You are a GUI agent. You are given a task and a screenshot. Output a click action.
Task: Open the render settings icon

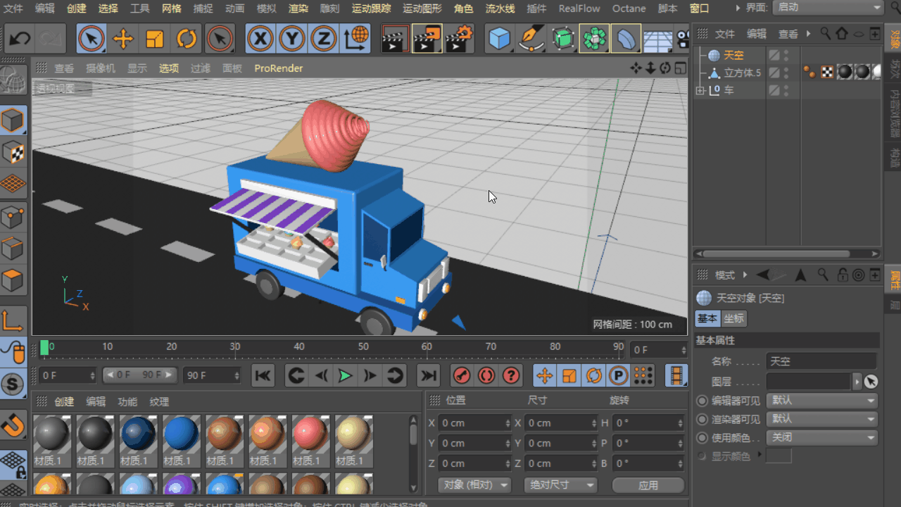point(458,39)
